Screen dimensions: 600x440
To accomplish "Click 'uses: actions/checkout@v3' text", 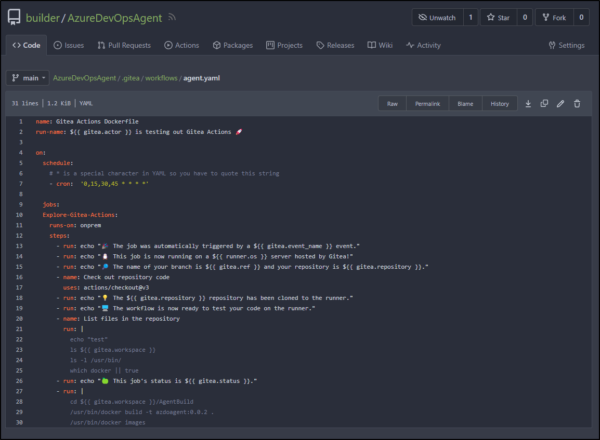I will coord(106,287).
